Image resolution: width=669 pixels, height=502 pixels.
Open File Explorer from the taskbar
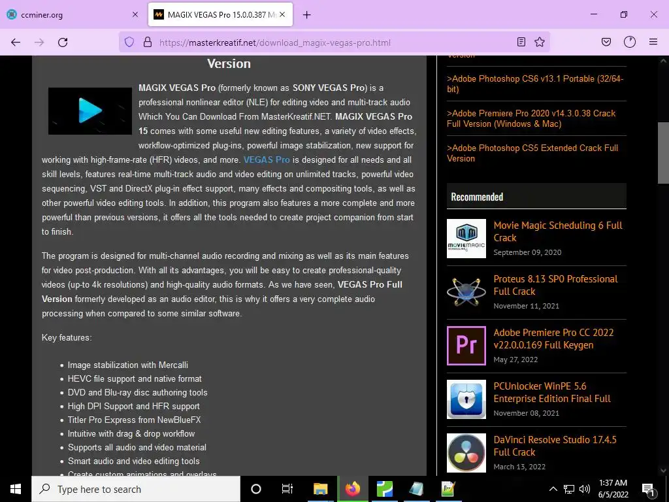[320, 489]
